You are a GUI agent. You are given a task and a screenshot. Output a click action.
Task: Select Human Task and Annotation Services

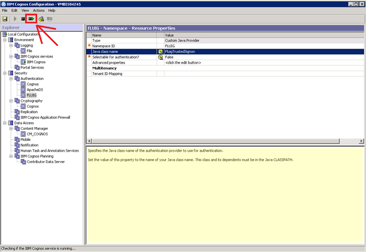click(50, 151)
